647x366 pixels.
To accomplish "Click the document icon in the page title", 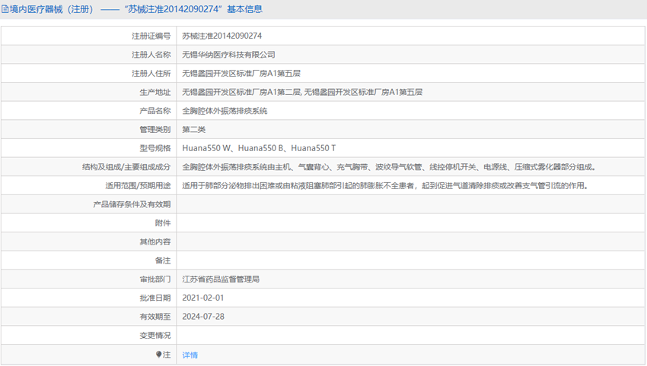I will pos(5,9).
